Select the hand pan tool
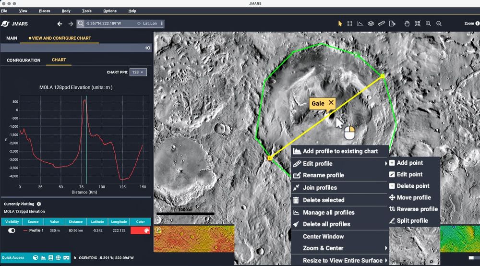This screenshot has width=480, height=266. pos(407,24)
